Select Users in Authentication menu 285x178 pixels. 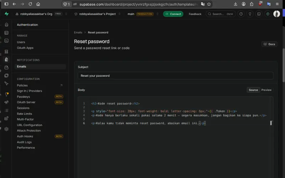(21, 42)
